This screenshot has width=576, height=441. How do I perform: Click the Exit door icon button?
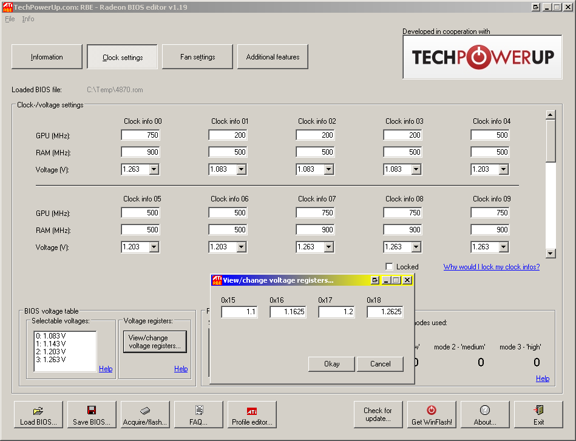538,414
